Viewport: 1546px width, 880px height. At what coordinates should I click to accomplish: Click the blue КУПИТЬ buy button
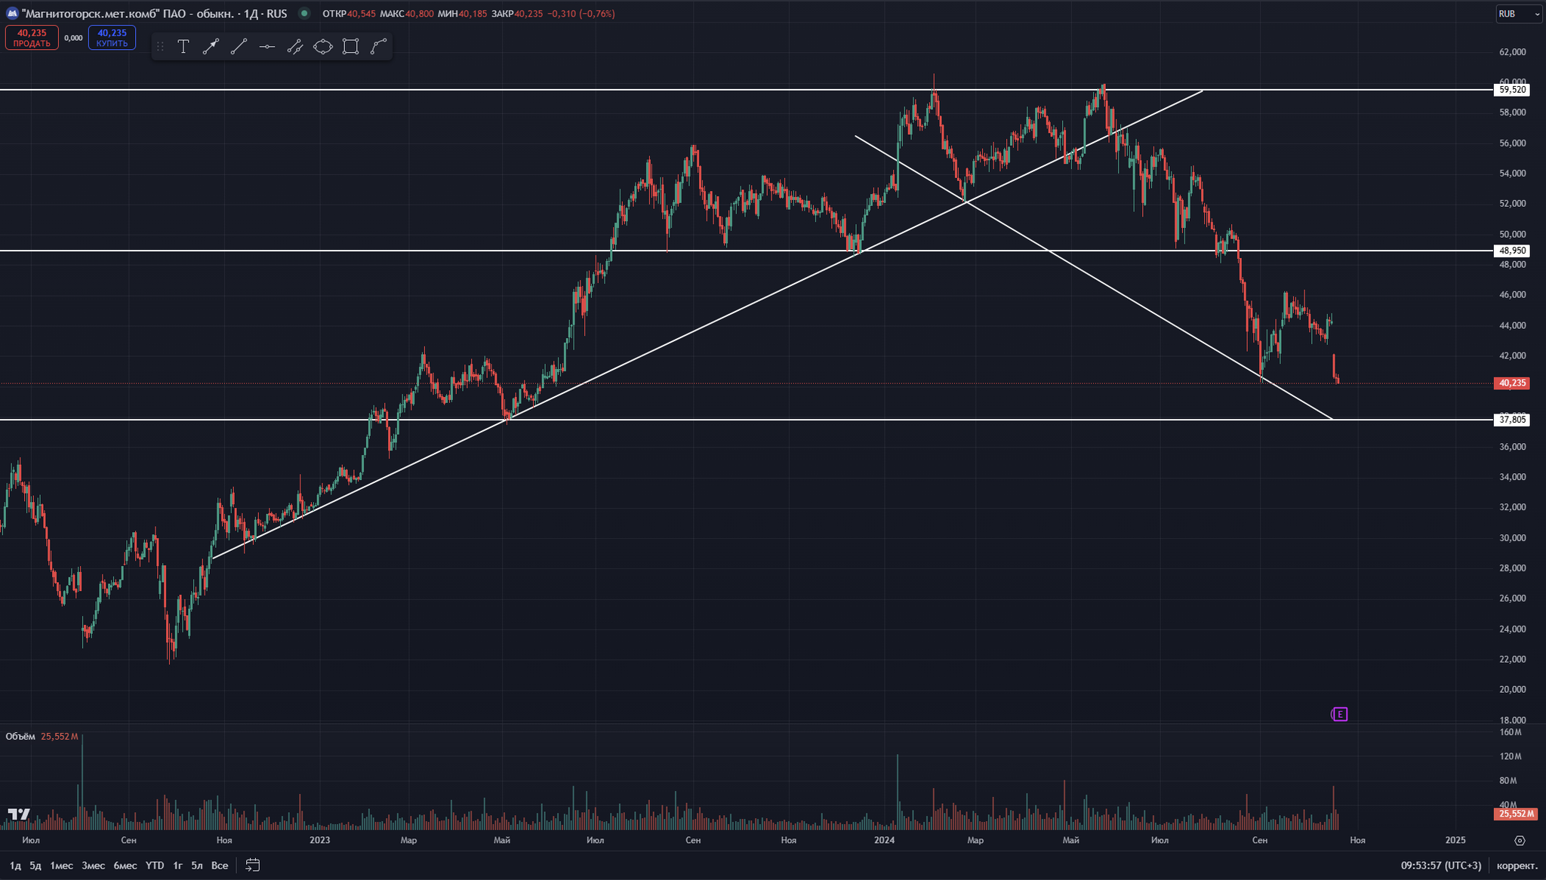[x=112, y=38]
